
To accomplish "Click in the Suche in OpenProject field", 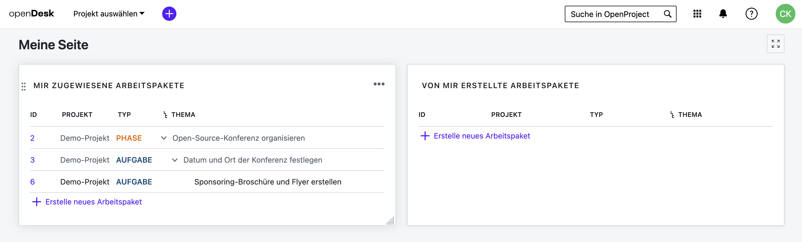I will coord(615,14).
